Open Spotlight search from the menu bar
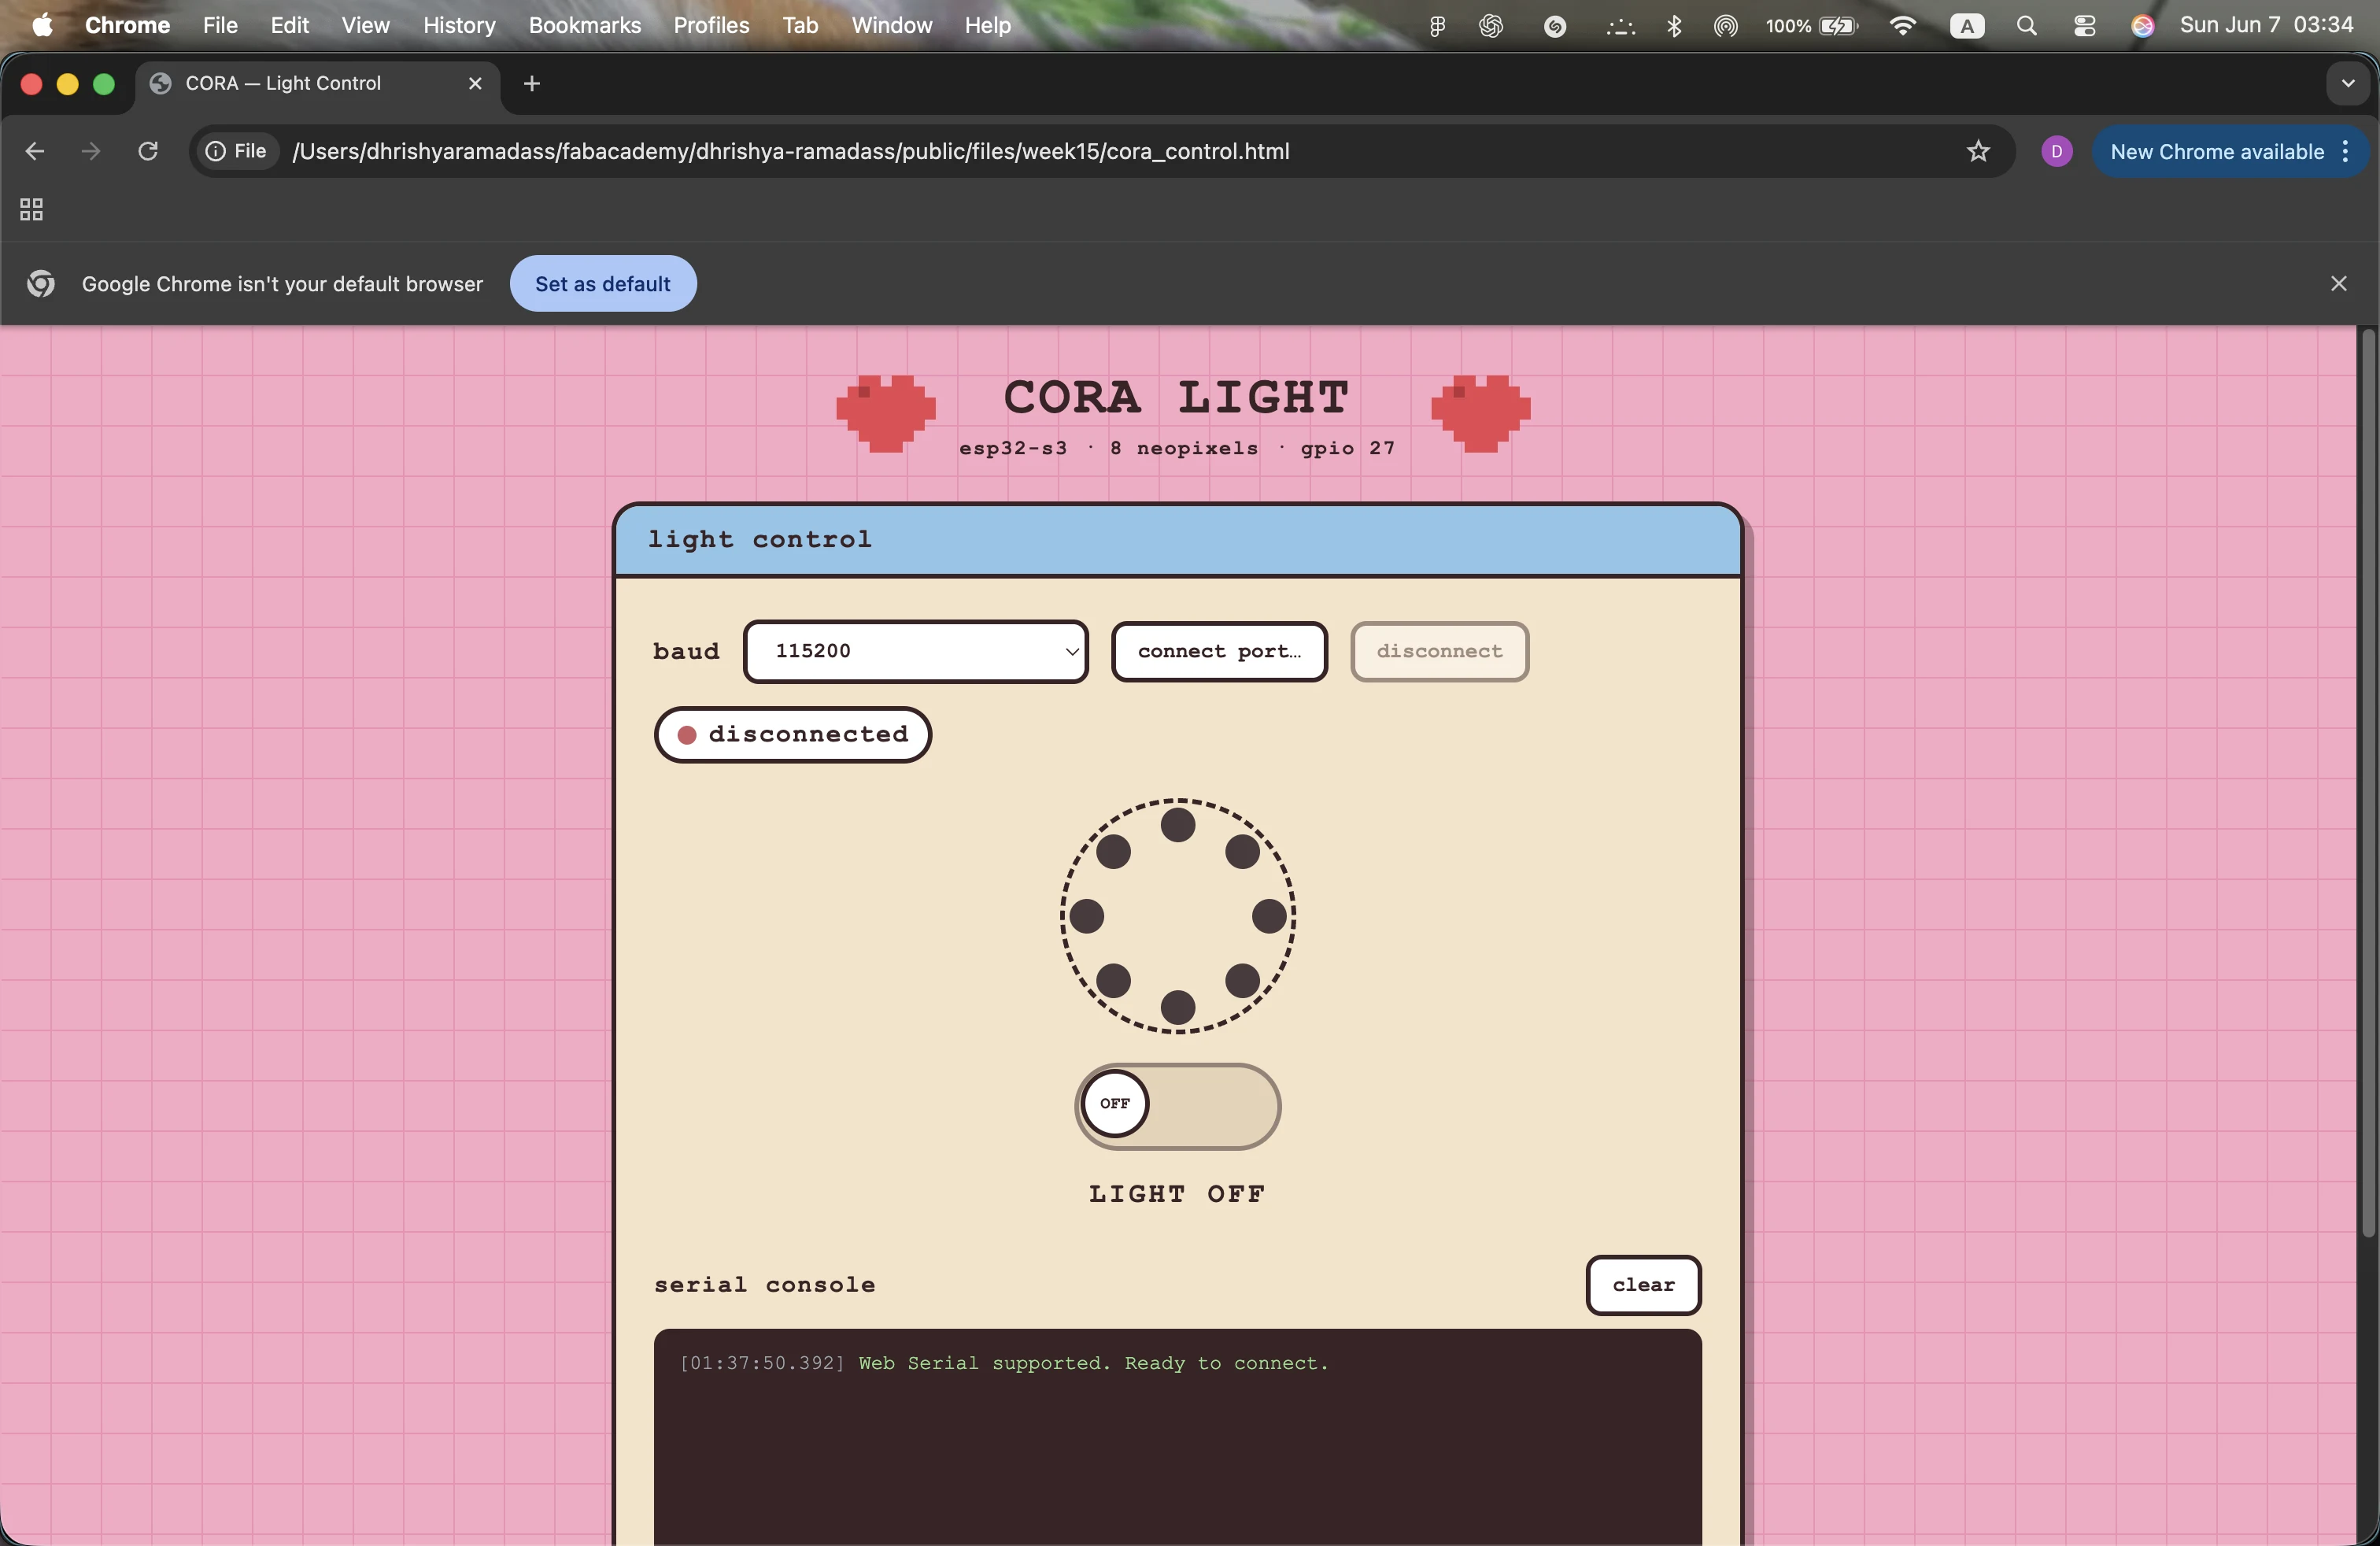 (2026, 26)
